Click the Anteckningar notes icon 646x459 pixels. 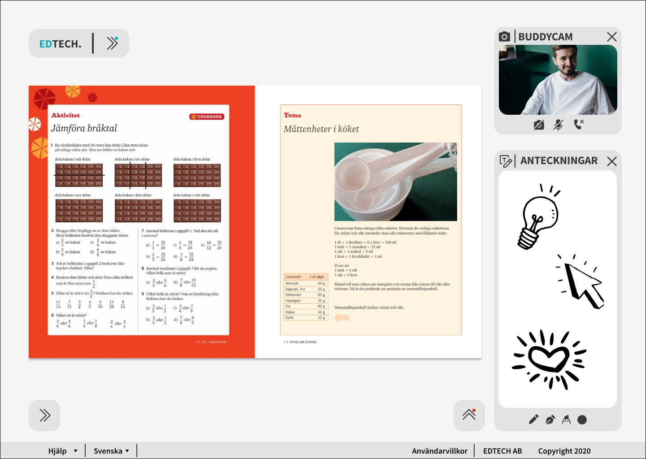click(506, 161)
